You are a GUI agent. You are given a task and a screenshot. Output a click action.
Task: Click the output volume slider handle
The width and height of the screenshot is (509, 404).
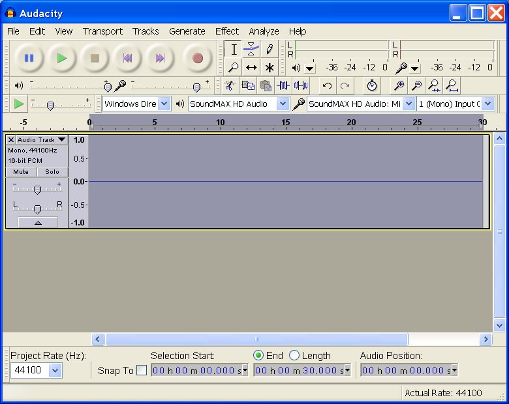[x=108, y=87]
